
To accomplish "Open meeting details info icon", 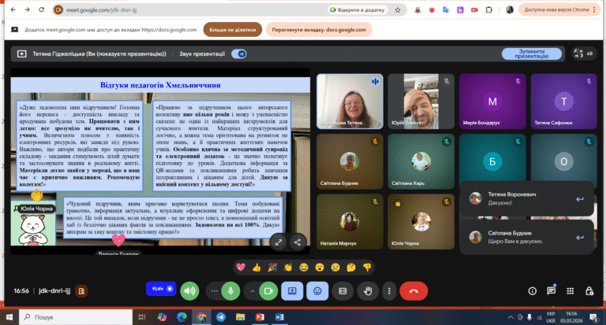I will (532, 291).
